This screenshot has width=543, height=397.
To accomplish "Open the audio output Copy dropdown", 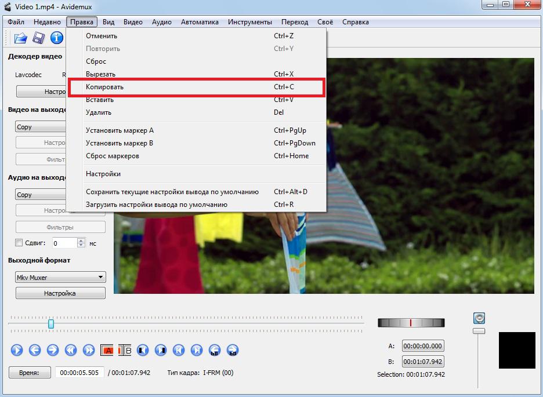I will click(41, 194).
